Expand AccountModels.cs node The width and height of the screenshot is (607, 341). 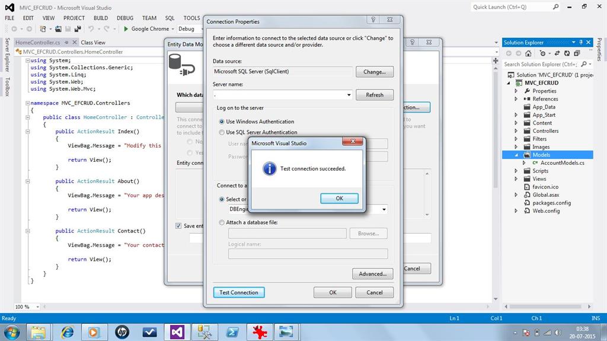(x=524, y=163)
